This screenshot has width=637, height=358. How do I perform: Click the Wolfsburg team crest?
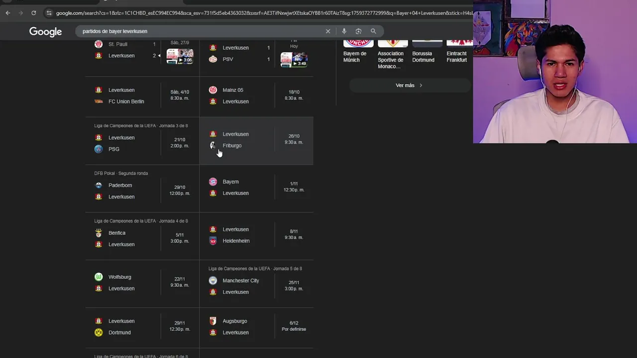[x=99, y=277]
